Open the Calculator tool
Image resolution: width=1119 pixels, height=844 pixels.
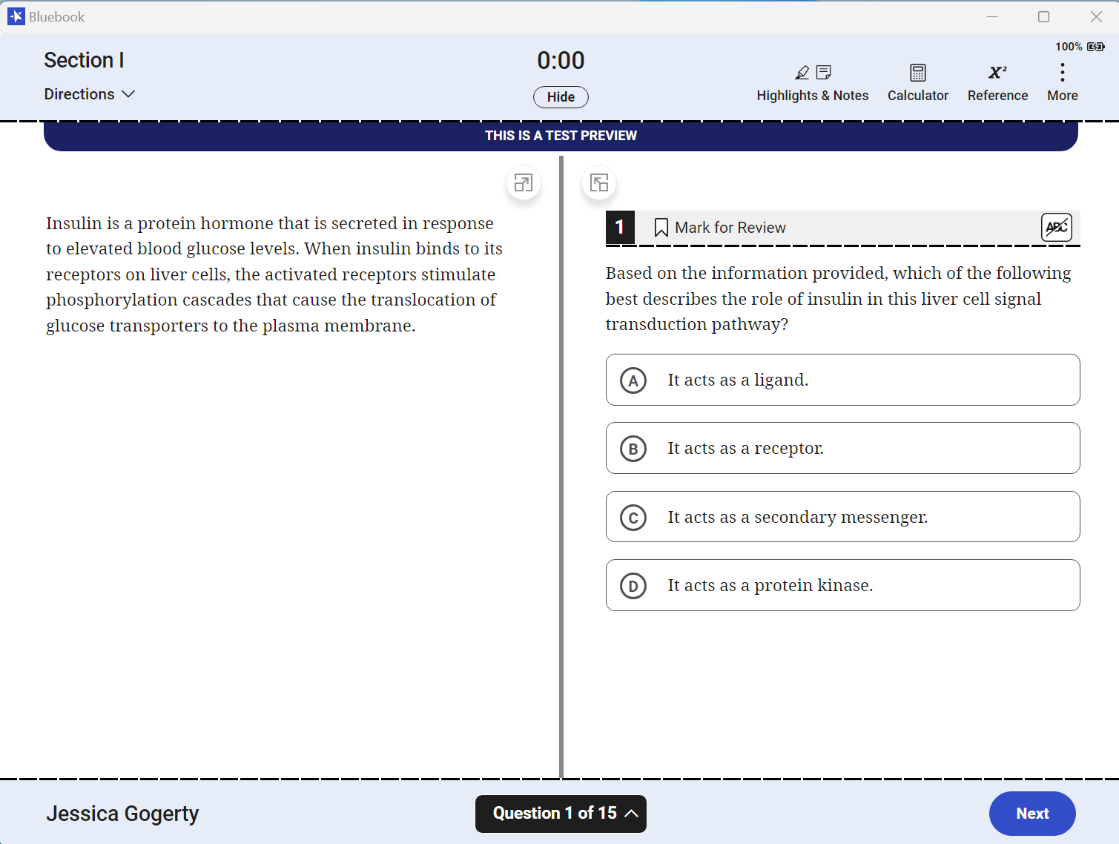point(917,83)
